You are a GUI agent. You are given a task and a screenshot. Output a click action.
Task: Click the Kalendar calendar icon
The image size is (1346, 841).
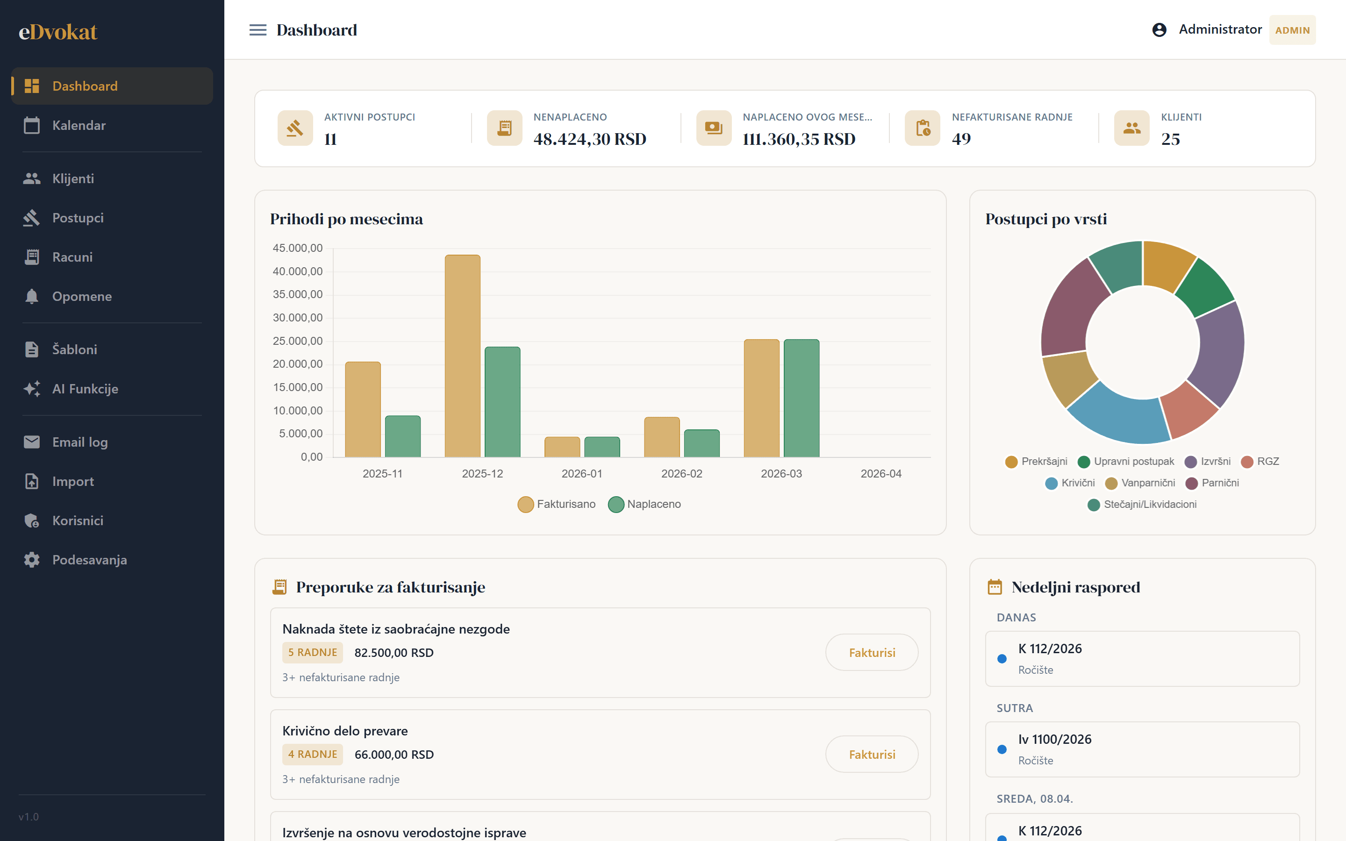click(32, 125)
